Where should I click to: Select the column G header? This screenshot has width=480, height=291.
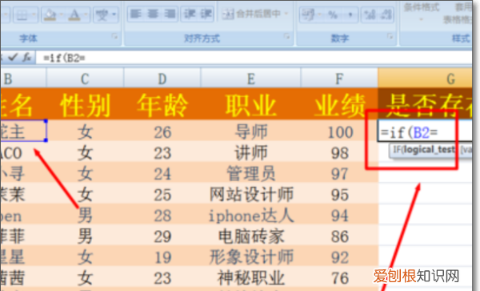pos(425,79)
